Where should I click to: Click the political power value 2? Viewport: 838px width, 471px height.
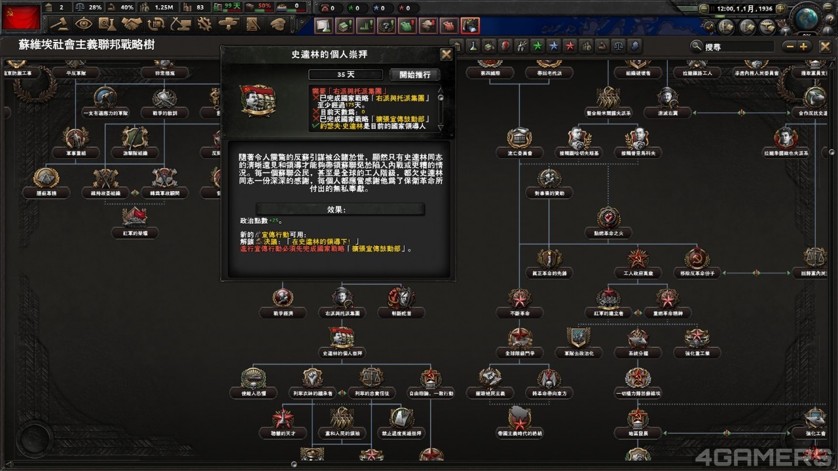(x=58, y=7)
